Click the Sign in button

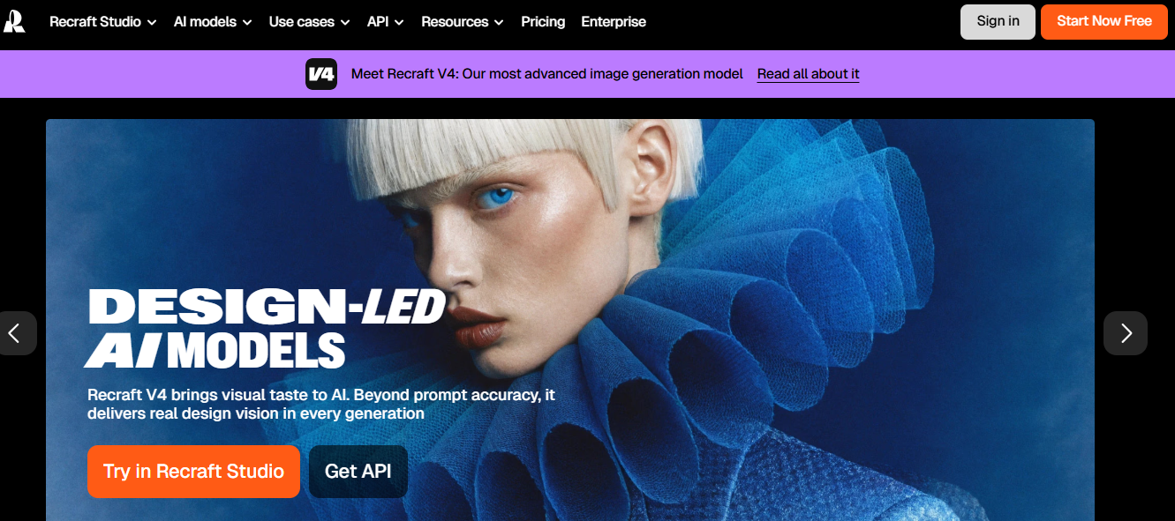(x=998, y=21)
